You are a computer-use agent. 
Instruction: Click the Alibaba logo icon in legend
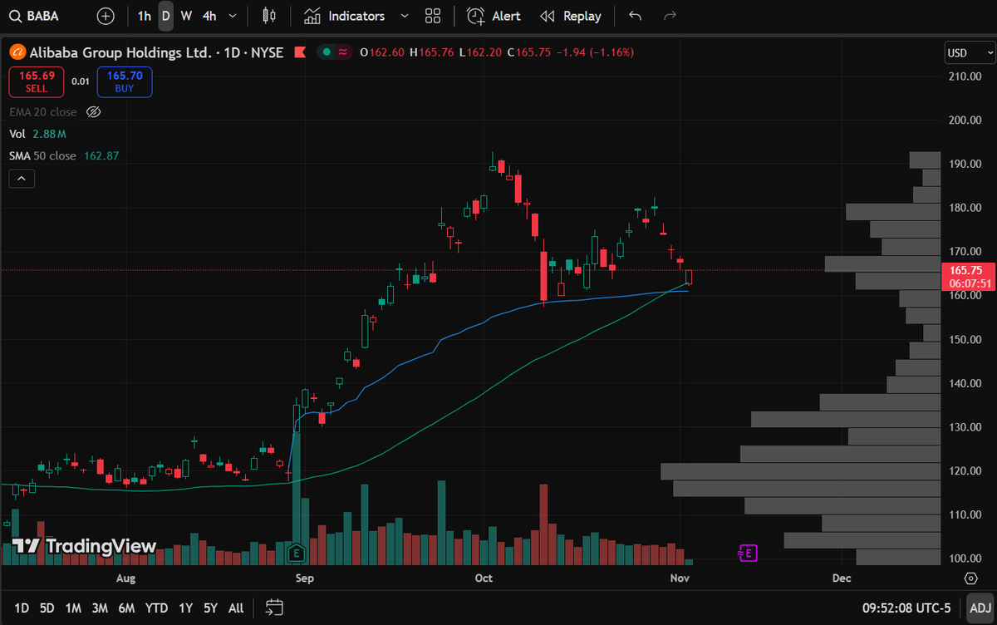click(x=17, y=52)
